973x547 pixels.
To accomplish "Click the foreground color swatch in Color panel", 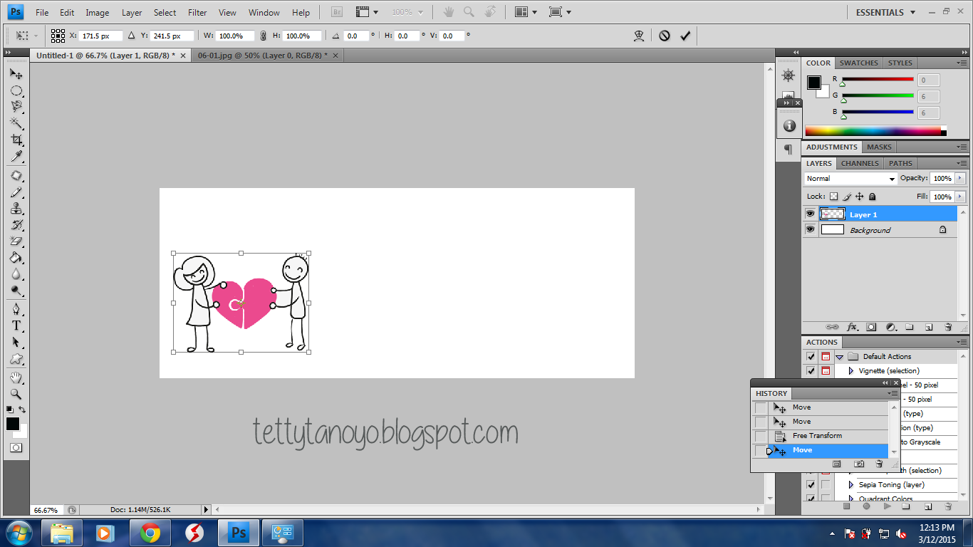I will point(813,83).
